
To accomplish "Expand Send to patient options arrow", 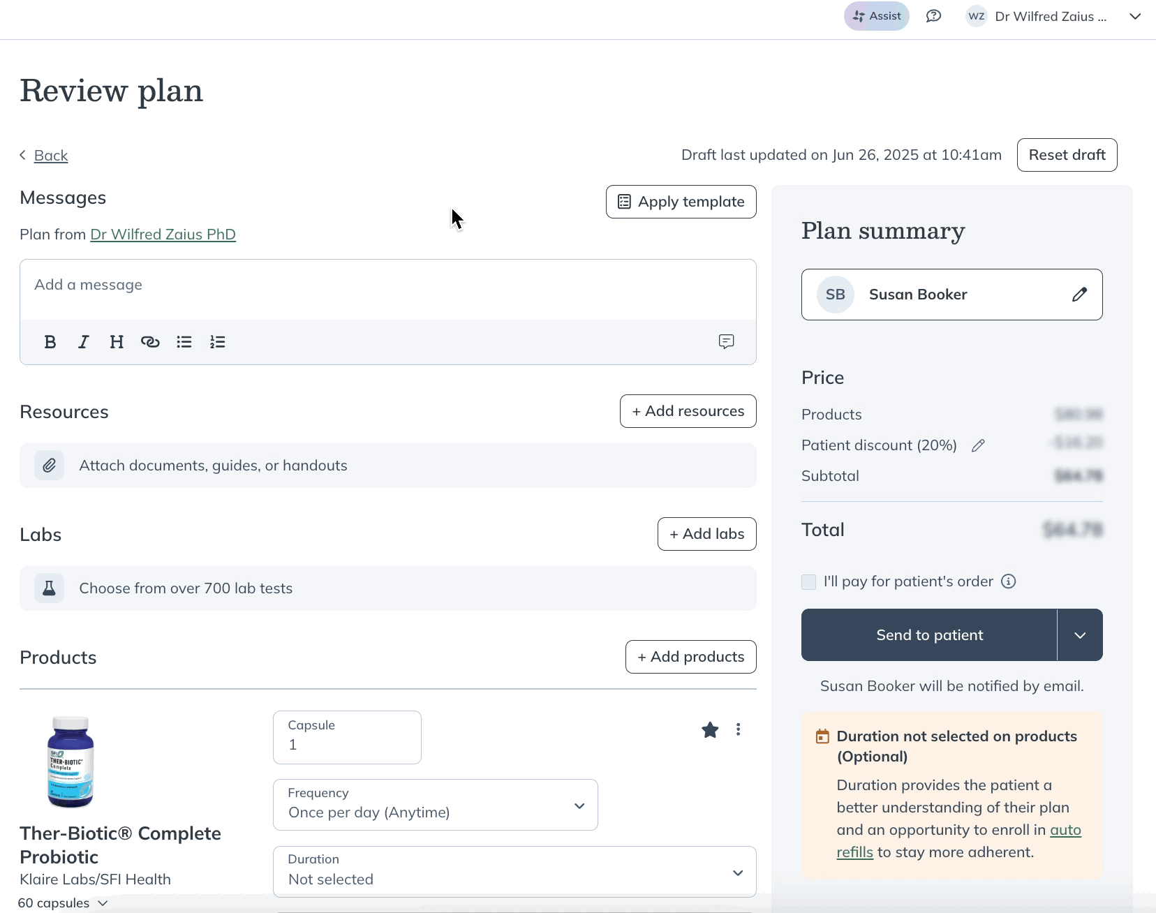I will coord(1080,635).
